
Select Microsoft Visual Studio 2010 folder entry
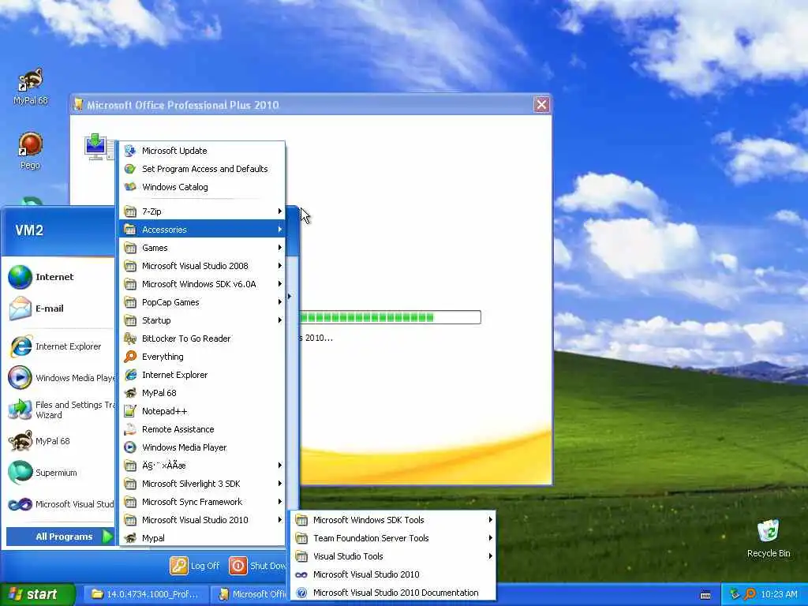pyautogui.click(x=202, y=520)
